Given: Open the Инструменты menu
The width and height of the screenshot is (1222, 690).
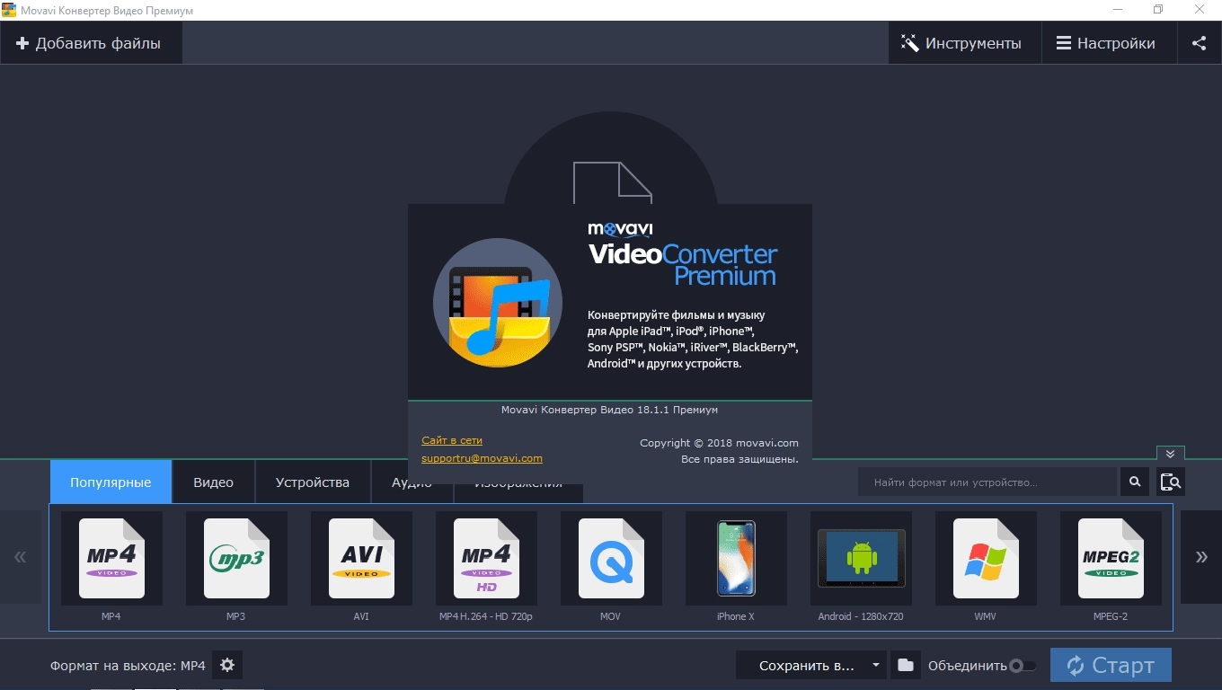Looking at the screenshot, I should click(x=964, y=43).
